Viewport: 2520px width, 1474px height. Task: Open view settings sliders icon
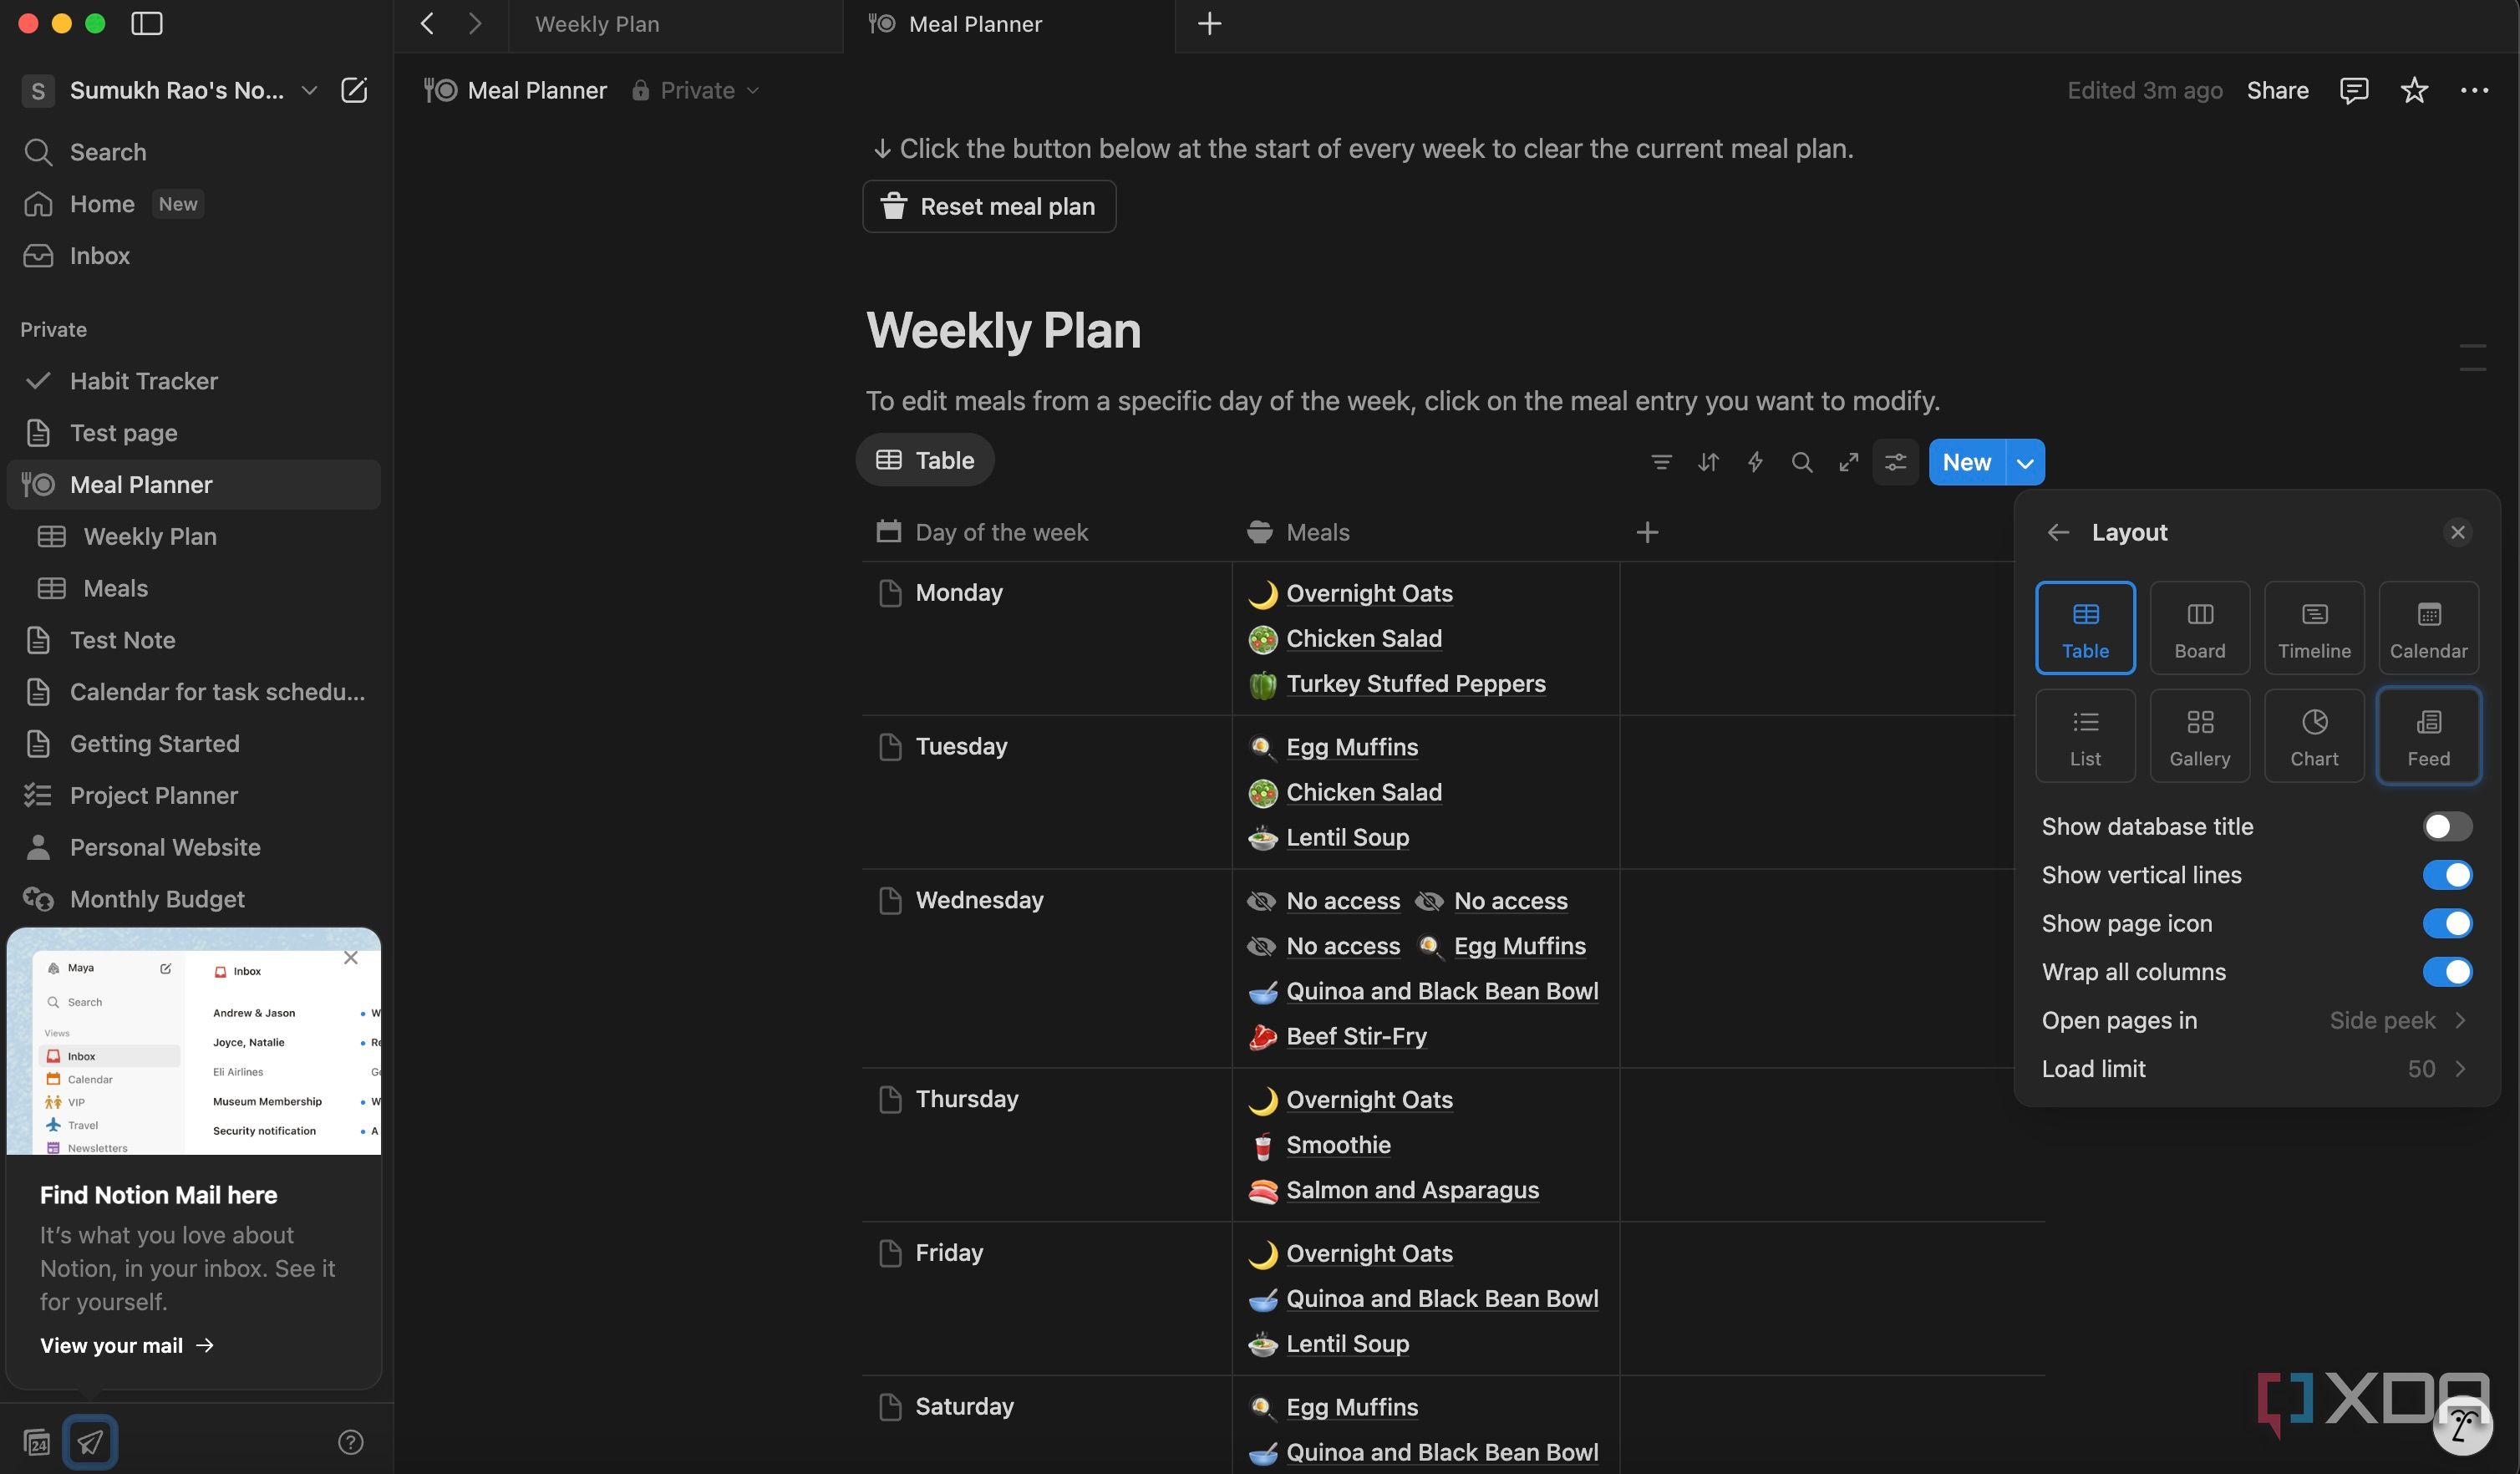[x=1895, y=462]
